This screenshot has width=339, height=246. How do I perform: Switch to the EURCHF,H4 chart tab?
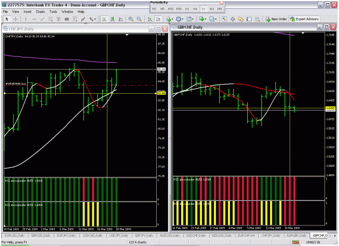pos(246,235)
